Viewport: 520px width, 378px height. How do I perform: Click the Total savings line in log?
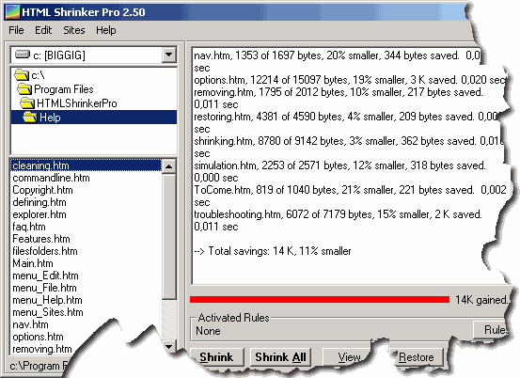pos(273,251)
